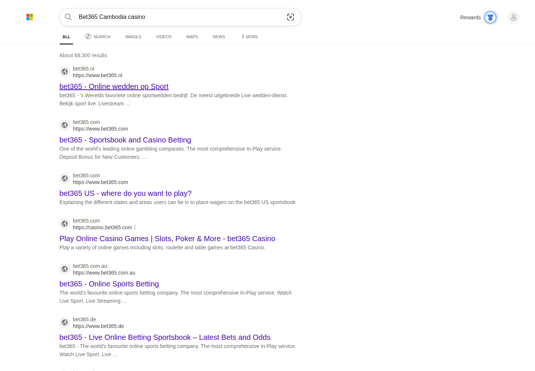This screenshot has width=535, height=371.
Task: Switch to the Maps tab
Action: pos(192,37)
